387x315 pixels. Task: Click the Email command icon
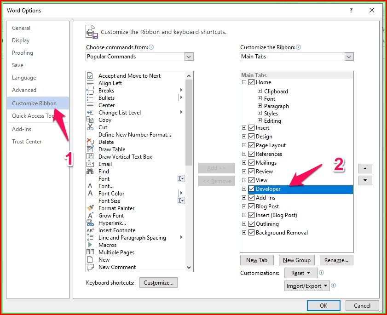(90, 164)
